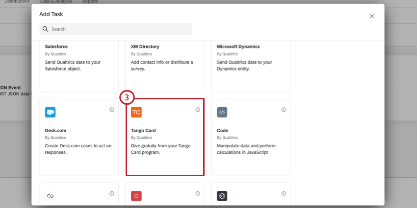Click 'Send Qualtrics data to your Salesforce object.' text
Screen dimensions: 417x208
[x=73, y=66]
